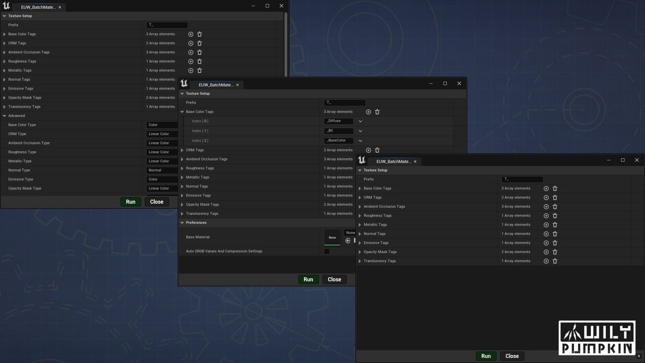Delete Base Color Tags elements in left window

(x=200, y=34)
